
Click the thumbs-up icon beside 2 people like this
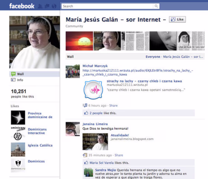pos(86,113)
